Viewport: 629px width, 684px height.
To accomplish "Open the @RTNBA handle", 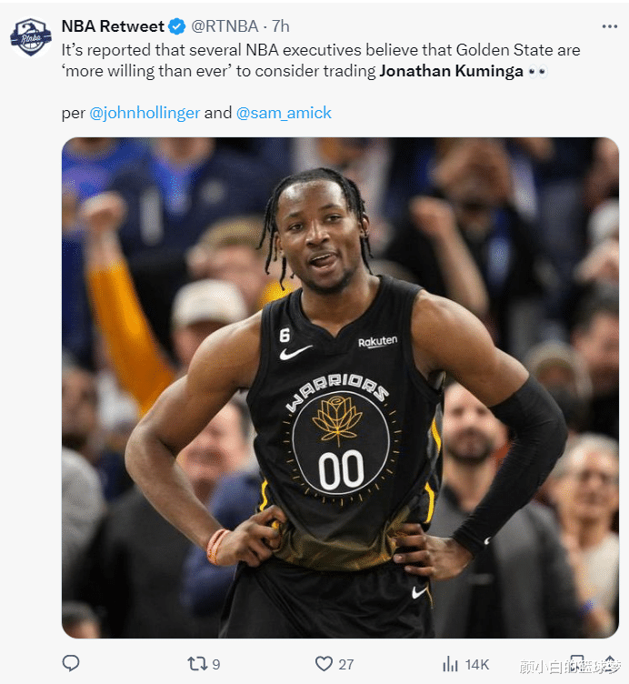I will coord(225,26).
